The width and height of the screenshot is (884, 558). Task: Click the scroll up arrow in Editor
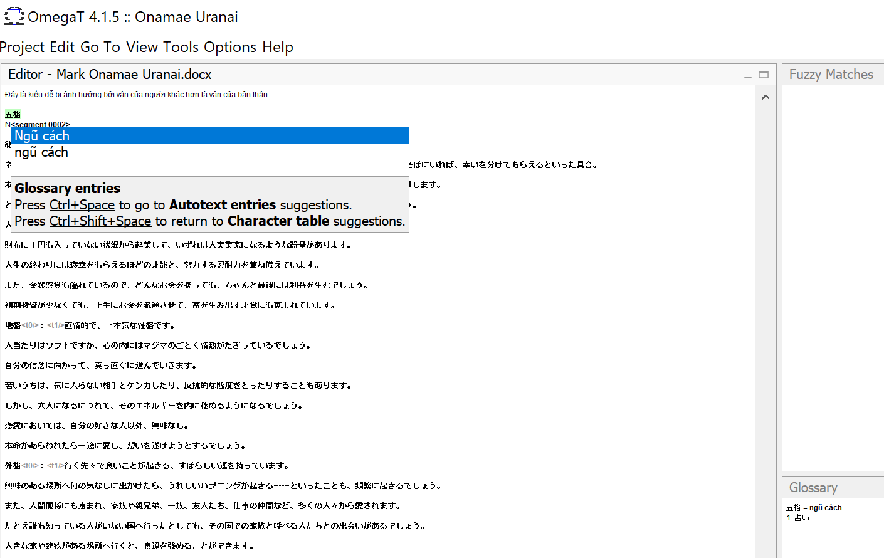766,97
